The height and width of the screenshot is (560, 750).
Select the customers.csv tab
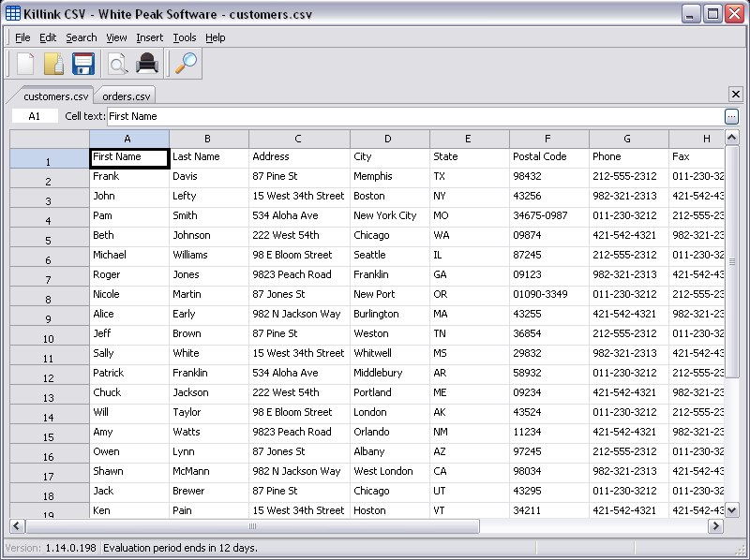point(56,96)
